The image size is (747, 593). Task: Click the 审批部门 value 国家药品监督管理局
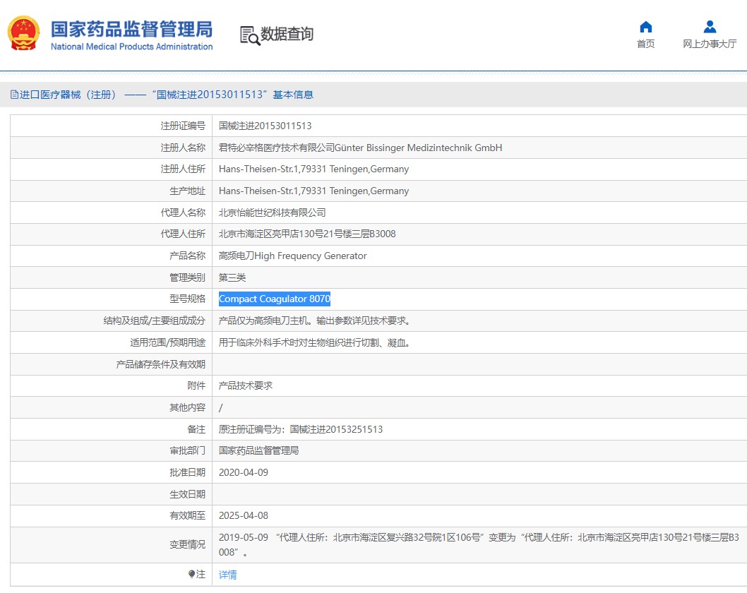(258, 450)
